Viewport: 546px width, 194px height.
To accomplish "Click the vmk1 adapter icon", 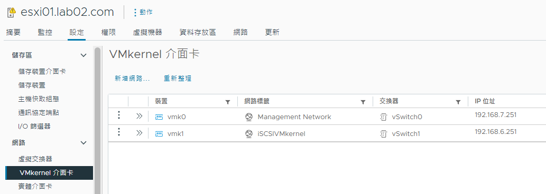I will tap(159, 133).
